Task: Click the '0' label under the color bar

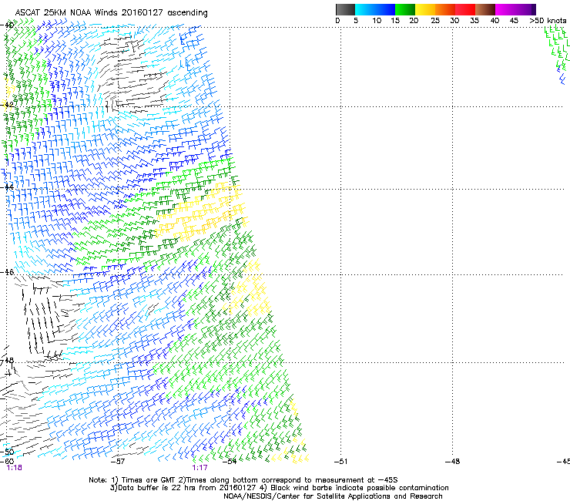Action: pyautogui.click(x=337, y=21)
